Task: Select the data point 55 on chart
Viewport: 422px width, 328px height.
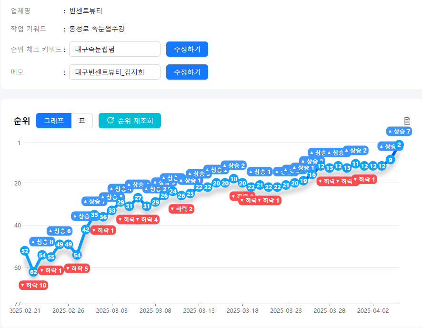Action: coord(51,257)
